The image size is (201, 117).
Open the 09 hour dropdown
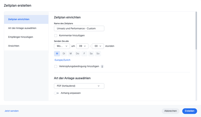pos(82,46)
